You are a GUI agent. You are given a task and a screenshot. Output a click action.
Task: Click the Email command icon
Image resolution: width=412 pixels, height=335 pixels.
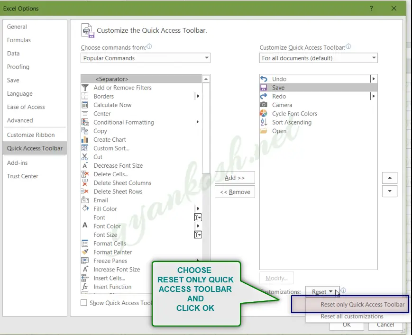coord(85,200)
